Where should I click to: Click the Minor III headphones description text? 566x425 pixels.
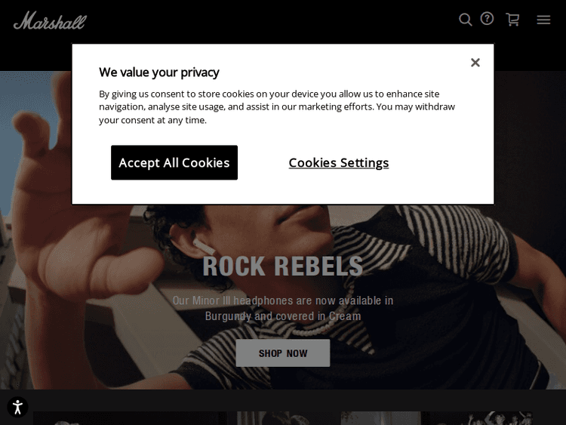[283, 308]
